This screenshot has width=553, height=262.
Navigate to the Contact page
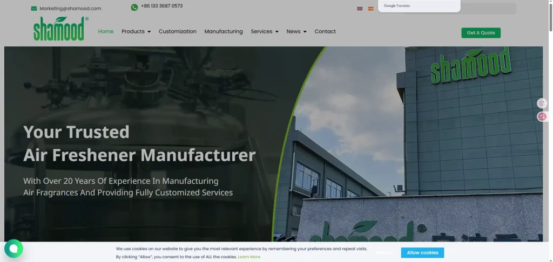click(325, 31)
